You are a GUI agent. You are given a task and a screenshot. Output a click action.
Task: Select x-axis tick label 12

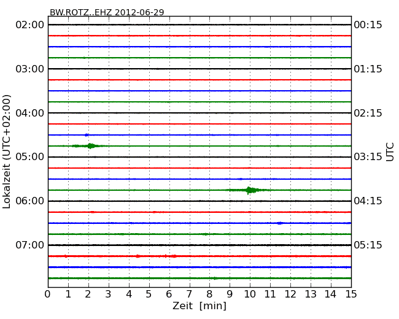(290, 294)
